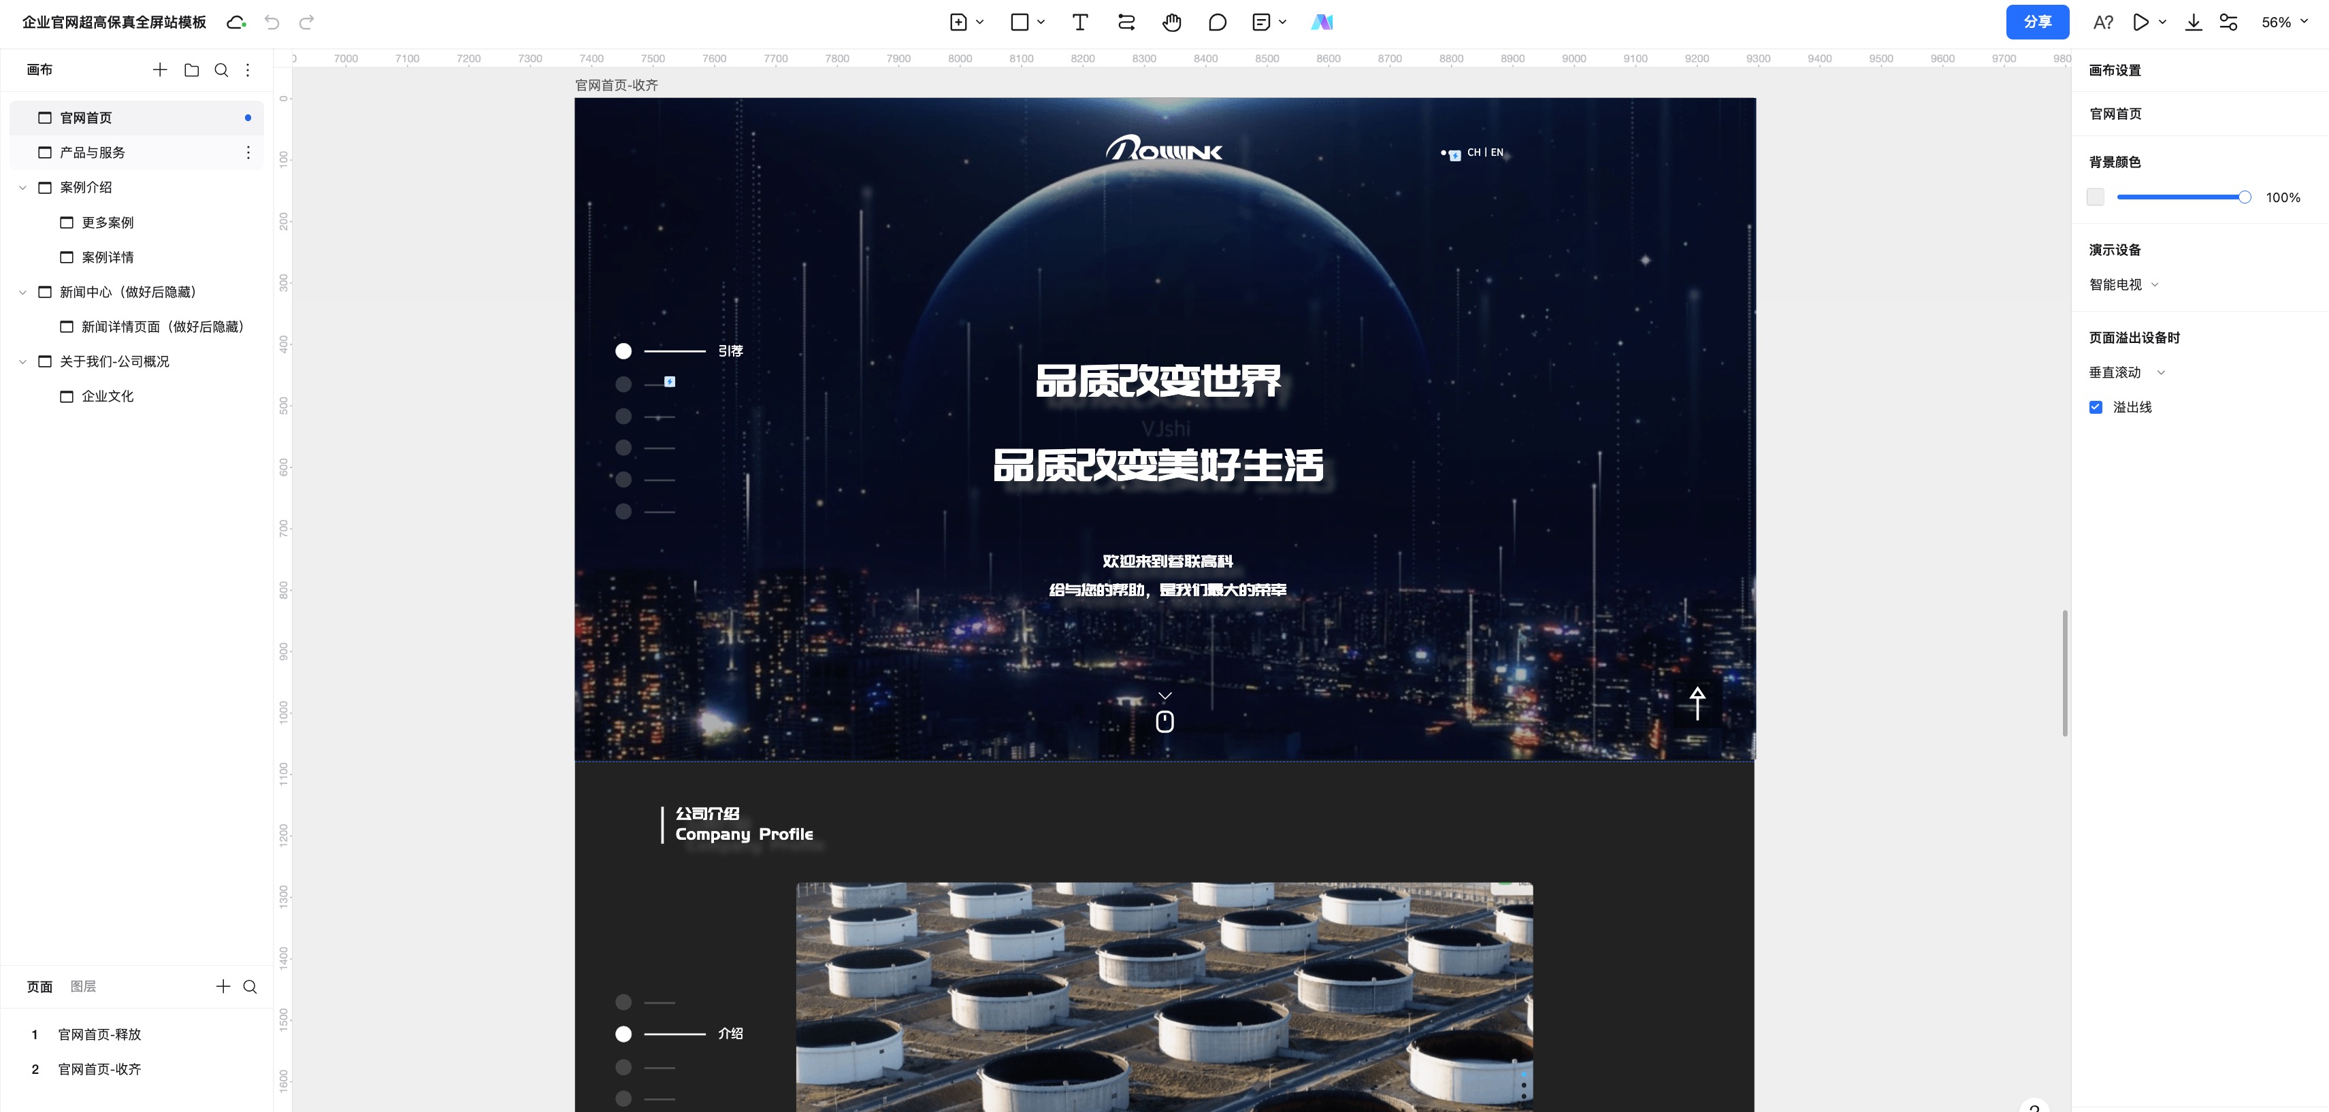Open the AI assistant icon
Viewport: 2329px width, 1112px height.
pos(1322,22)
